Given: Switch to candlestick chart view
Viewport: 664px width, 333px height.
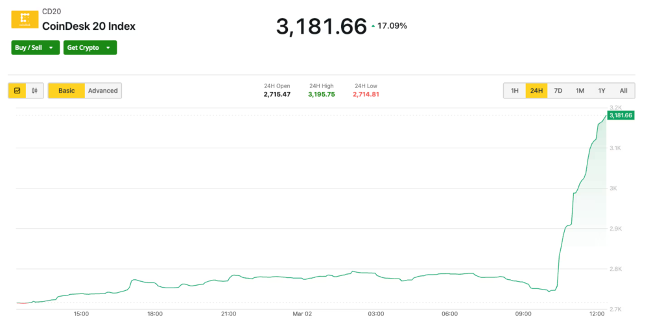Looking at the screenshot, I should tap(34, 91).
